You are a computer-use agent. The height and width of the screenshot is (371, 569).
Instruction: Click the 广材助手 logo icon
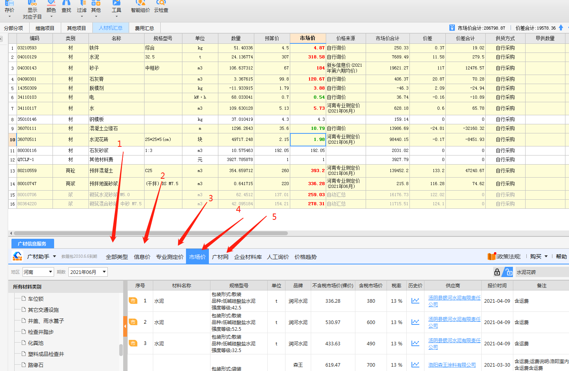(17, 257)
